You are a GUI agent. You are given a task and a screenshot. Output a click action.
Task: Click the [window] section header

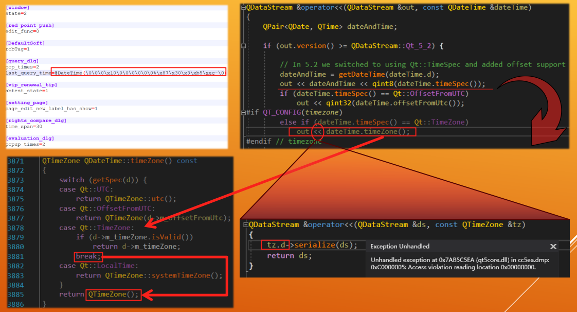point(17,7)
